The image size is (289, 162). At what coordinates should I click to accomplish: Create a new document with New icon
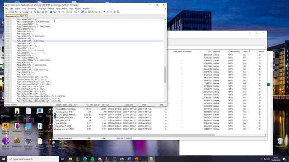(6, 12)
